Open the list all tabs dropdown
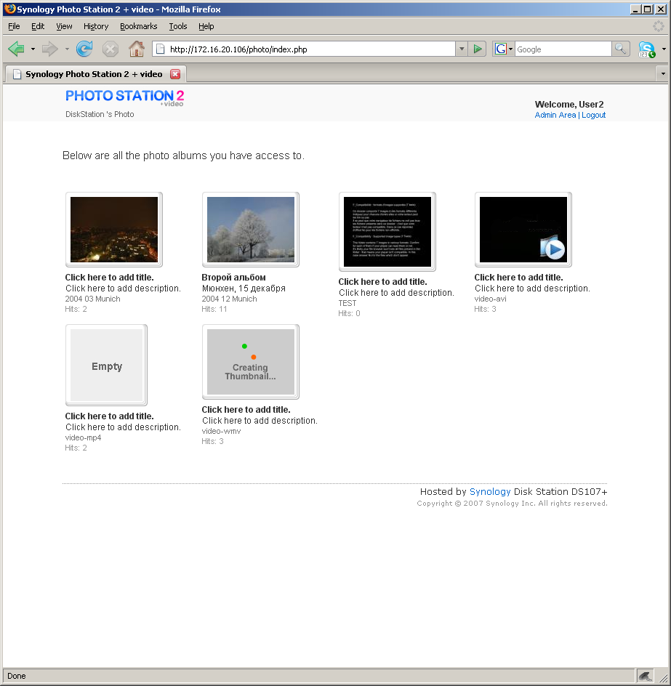671x686 pixels. [x=663, y=74]
